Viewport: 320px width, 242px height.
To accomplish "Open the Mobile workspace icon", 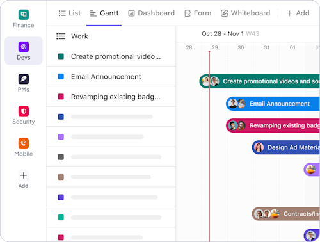I will [x=24, y=143].
